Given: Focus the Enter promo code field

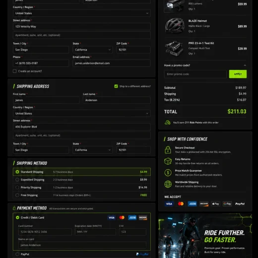Looking at the screenshot, I should [x=195, y=74].
